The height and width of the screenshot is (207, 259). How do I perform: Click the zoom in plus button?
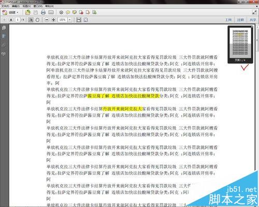tap(53, 20)
